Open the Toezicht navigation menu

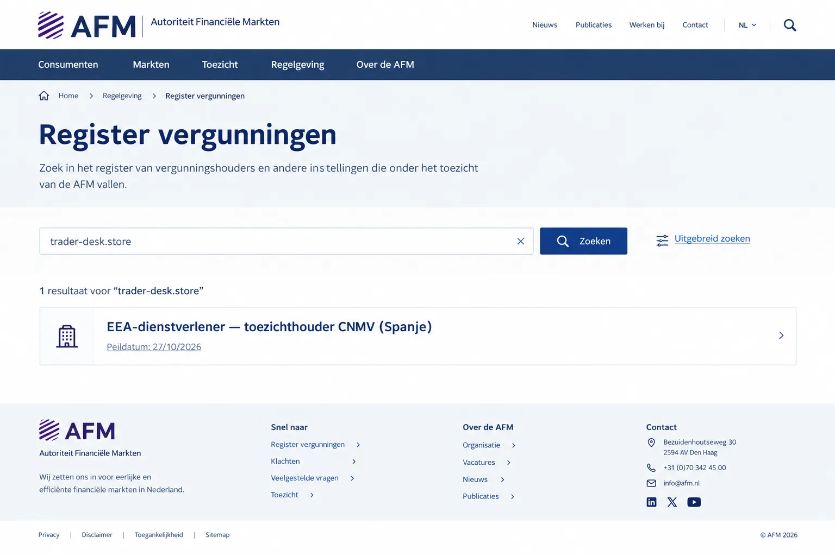coord(220,65)
